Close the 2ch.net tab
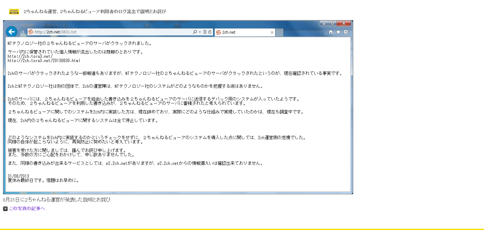484x230 pixels. tap(272, 32)
